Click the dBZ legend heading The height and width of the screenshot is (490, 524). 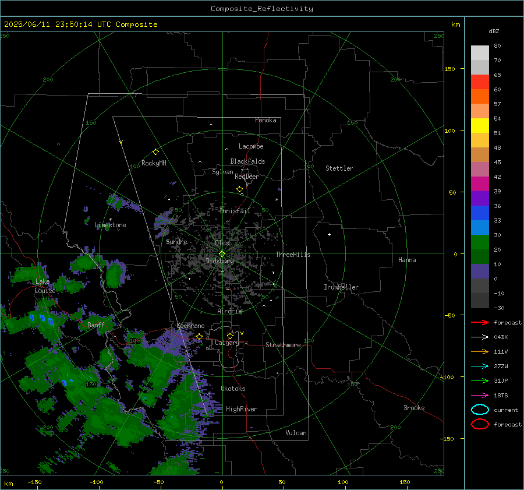point(494,31)
